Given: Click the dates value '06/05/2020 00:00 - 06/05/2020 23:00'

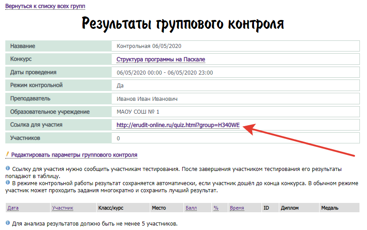Looking at the screenshot, I should click(165, 73).
